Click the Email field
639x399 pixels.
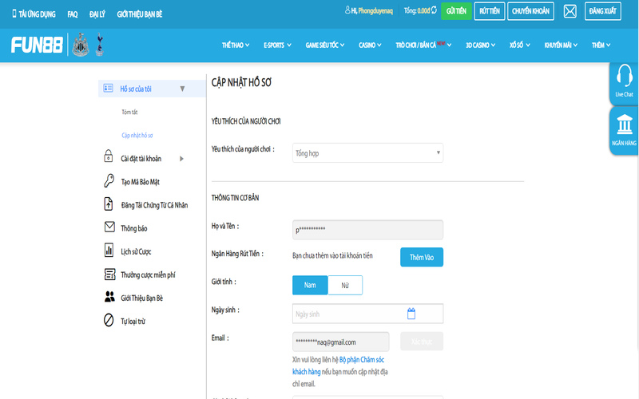[x=341, y=342]
